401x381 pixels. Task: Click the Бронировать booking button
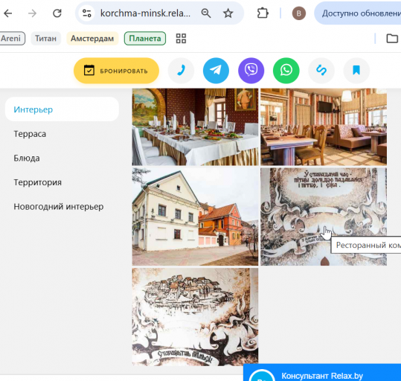click(x=116, y=71)
